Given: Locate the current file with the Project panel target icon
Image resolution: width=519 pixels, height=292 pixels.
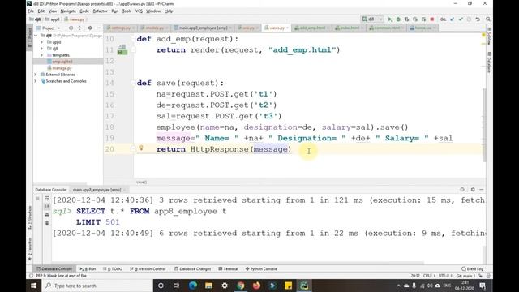Looking at the screenshot, I should tap(71, 28).
